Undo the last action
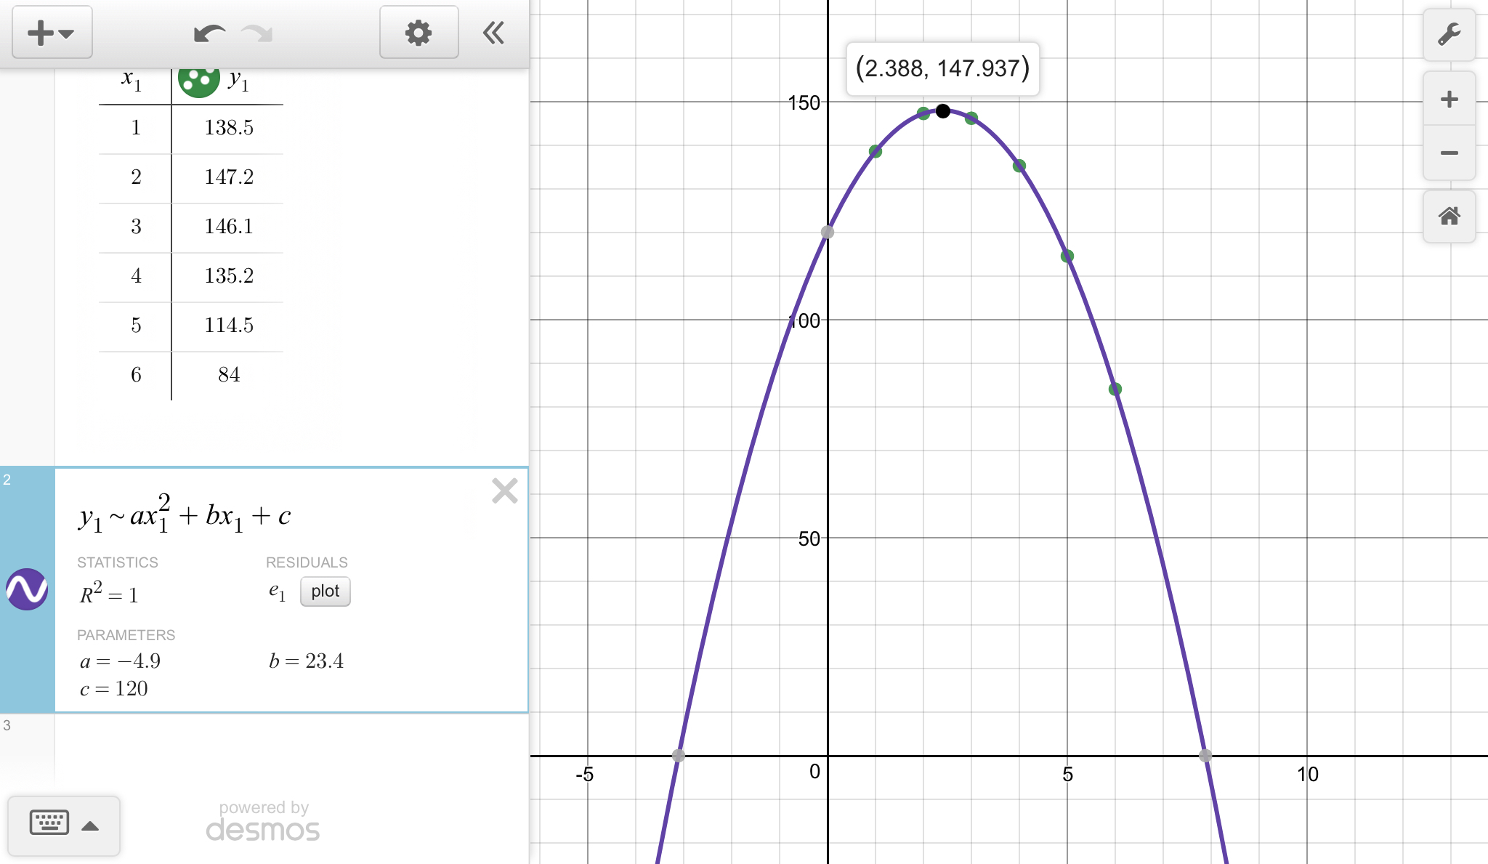Viewport: 1488px width, 864px height. pos(209,33)
